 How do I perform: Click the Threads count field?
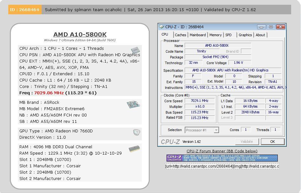click(x=275, y=130)
